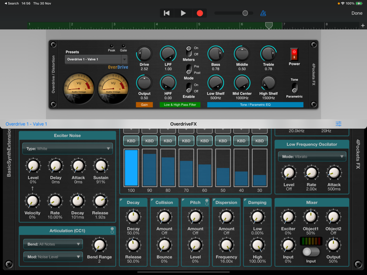Add a song section with plus icon
Viewport: 367px width, 275px height.
363,26
